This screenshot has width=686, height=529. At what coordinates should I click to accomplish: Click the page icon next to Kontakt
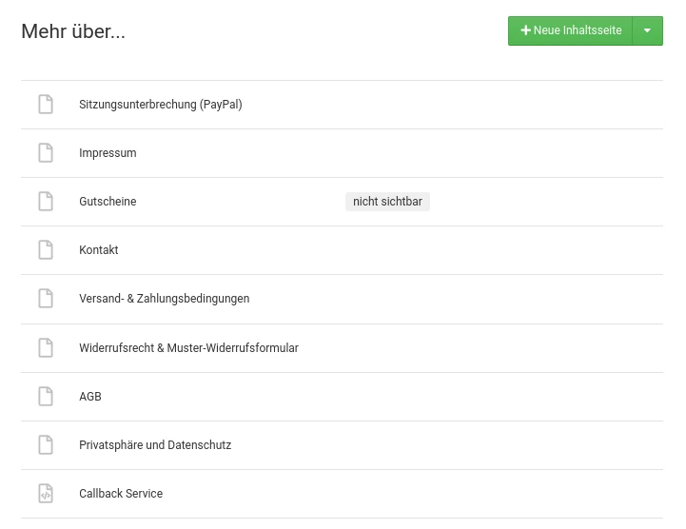(x=46, y=250)
